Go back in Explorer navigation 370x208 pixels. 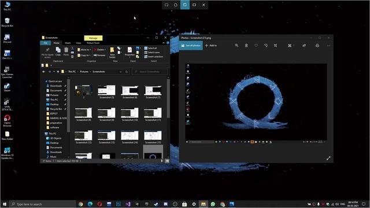point(44,72)
